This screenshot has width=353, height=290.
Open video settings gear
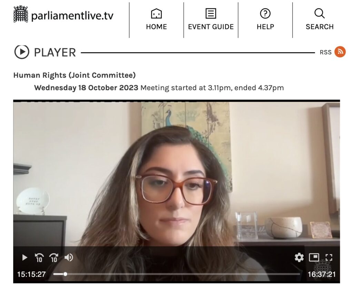point(299,257)
